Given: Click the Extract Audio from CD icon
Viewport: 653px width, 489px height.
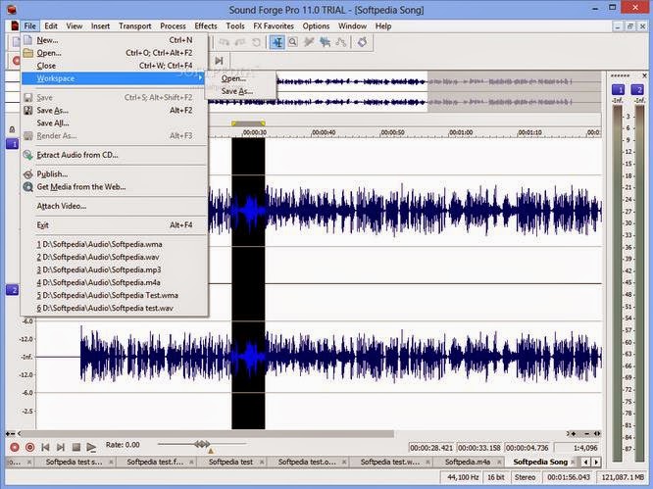Looking at the screenshot, I should [x=27, y=155].
